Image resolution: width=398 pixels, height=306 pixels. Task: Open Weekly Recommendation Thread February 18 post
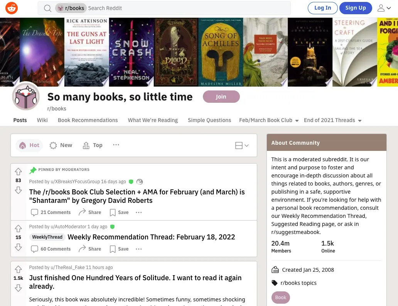[x=151, y=237]
